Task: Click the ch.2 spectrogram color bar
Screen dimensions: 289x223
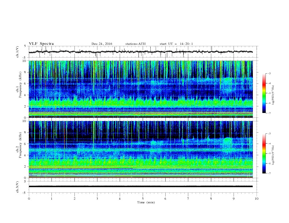Action: [264, 153]
